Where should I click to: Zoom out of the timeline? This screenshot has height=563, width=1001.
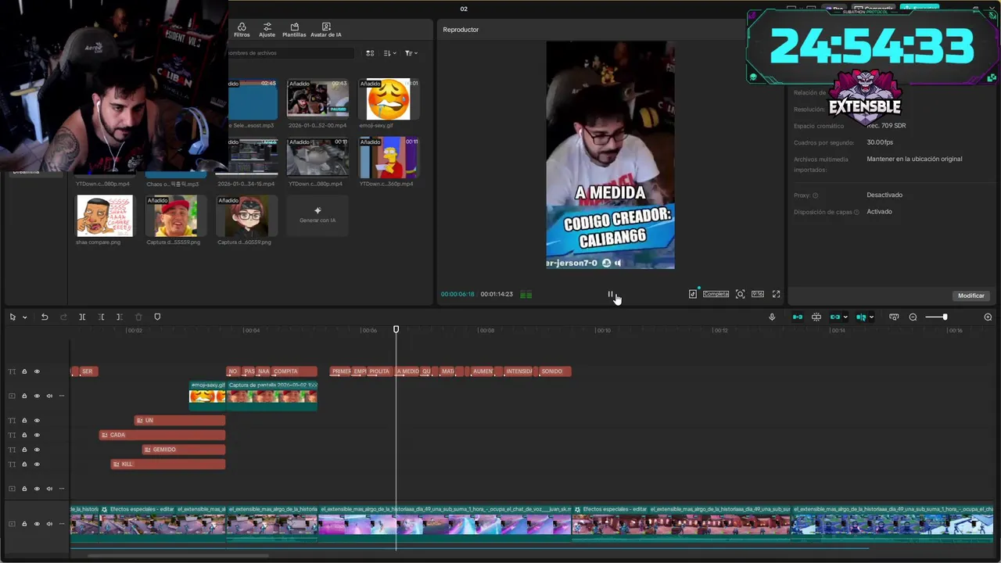[x=913, y=317]
